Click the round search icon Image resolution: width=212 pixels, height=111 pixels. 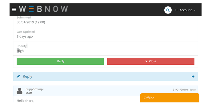(x=168, y=10)
